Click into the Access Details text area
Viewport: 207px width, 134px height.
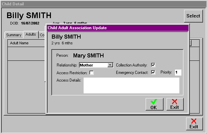[x=131, y=86]
